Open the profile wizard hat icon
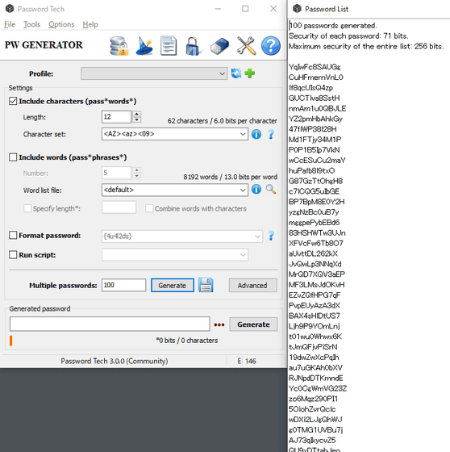The width and height of the screenshot is (450, 452). (144, 46)
